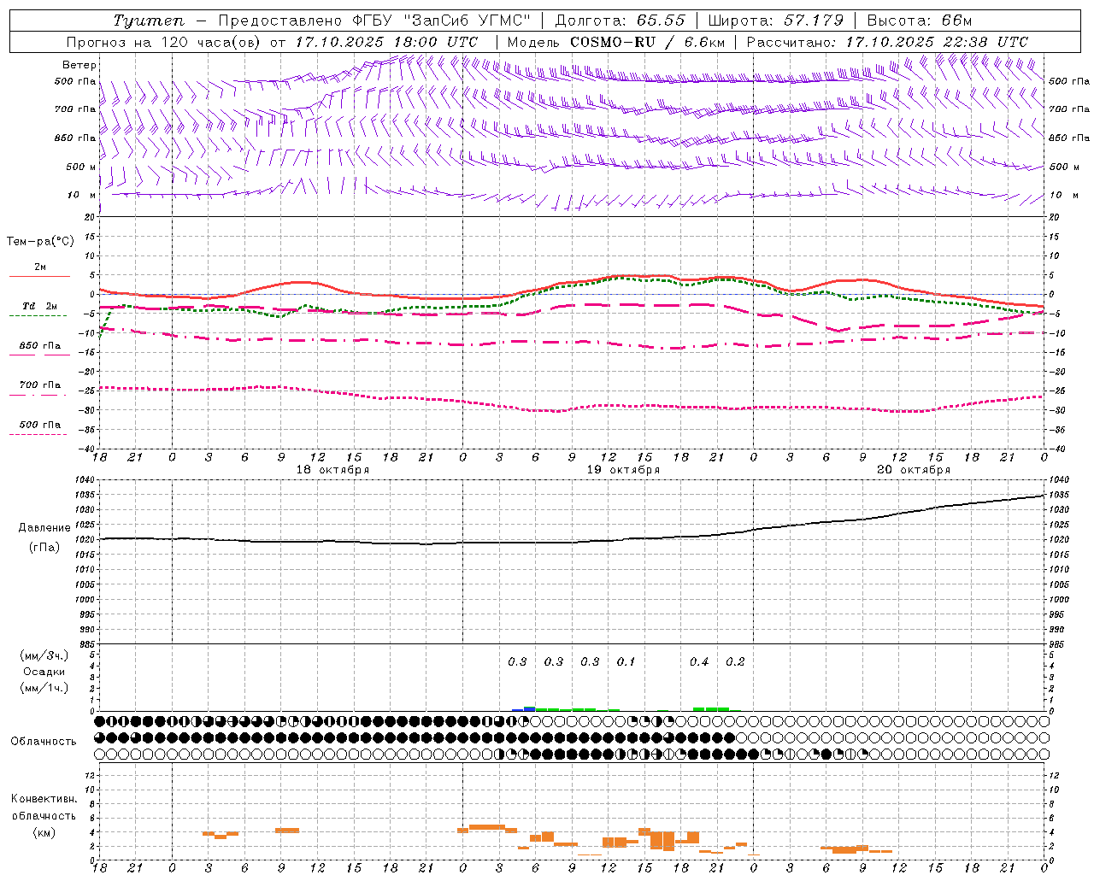1094x875 pixels.
Task: Click the (мм/3ч.) precipitation unit label
Action: [x=44, y=655]
